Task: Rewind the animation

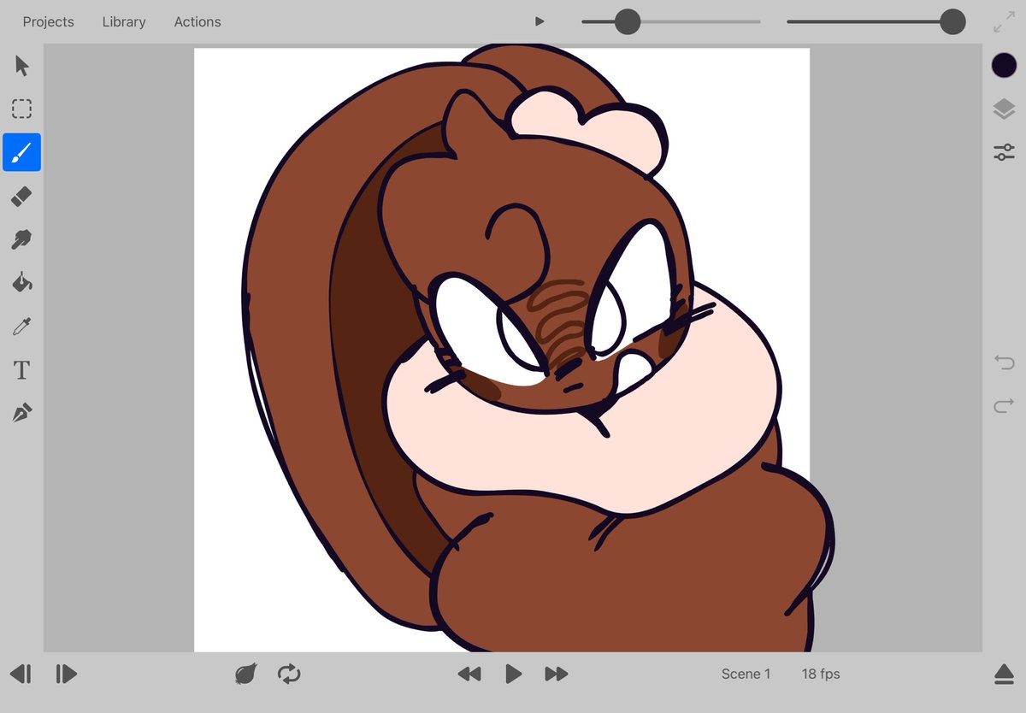Action: point(469,674)
